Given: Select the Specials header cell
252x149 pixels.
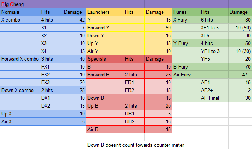Looking at the screenshot, I should (x=105, y=59).
